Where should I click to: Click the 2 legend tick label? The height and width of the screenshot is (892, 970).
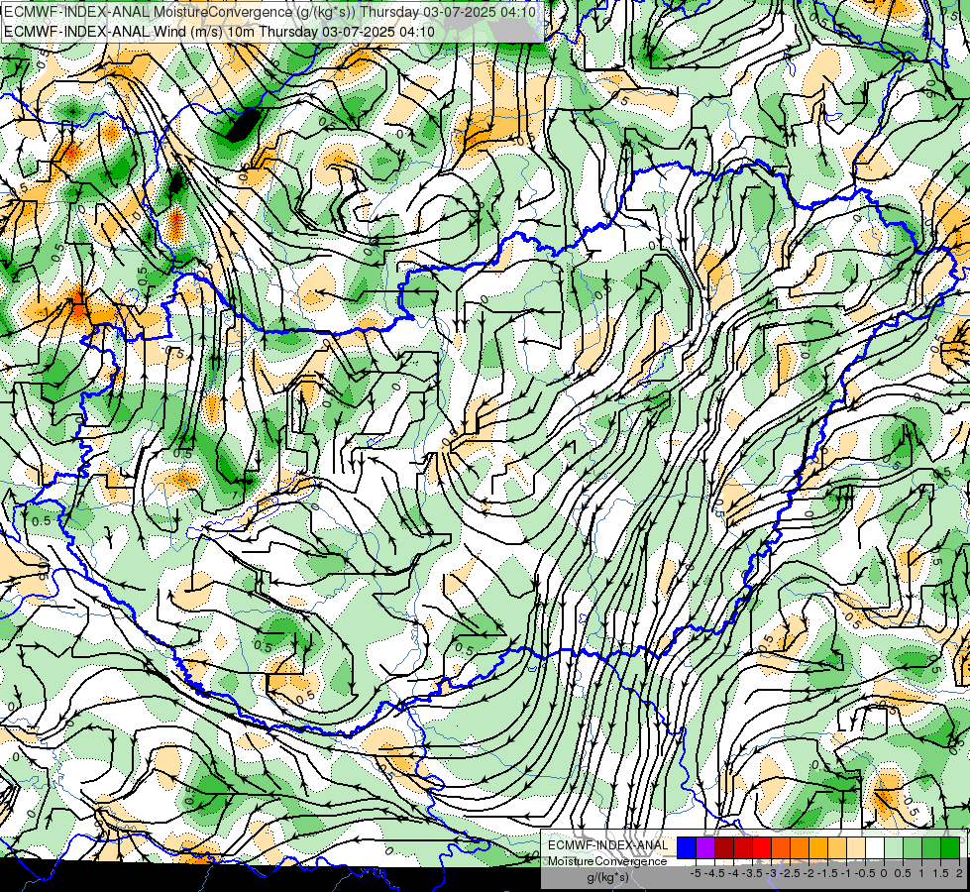[959, 873]
